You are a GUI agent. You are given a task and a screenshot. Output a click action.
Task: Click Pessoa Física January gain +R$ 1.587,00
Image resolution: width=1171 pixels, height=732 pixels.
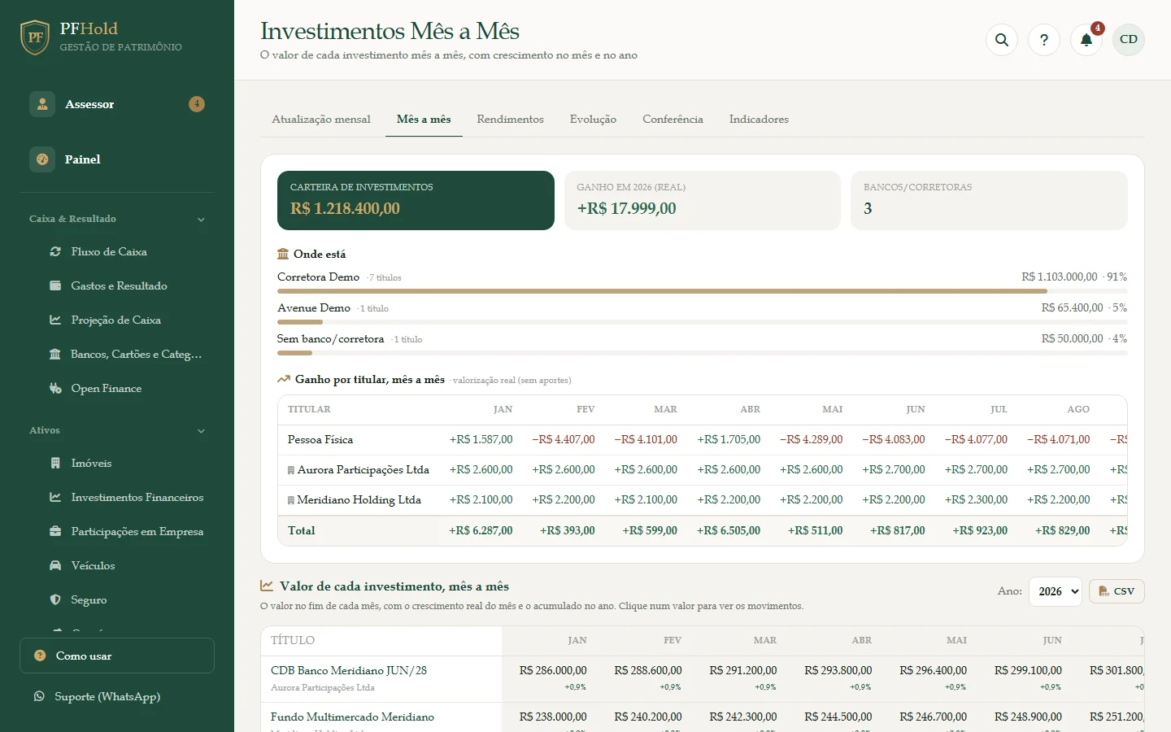481,440
